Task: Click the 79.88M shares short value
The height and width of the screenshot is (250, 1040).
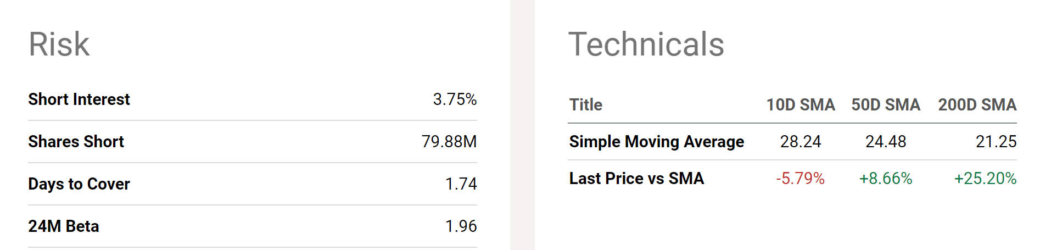Action: point(449,142)
